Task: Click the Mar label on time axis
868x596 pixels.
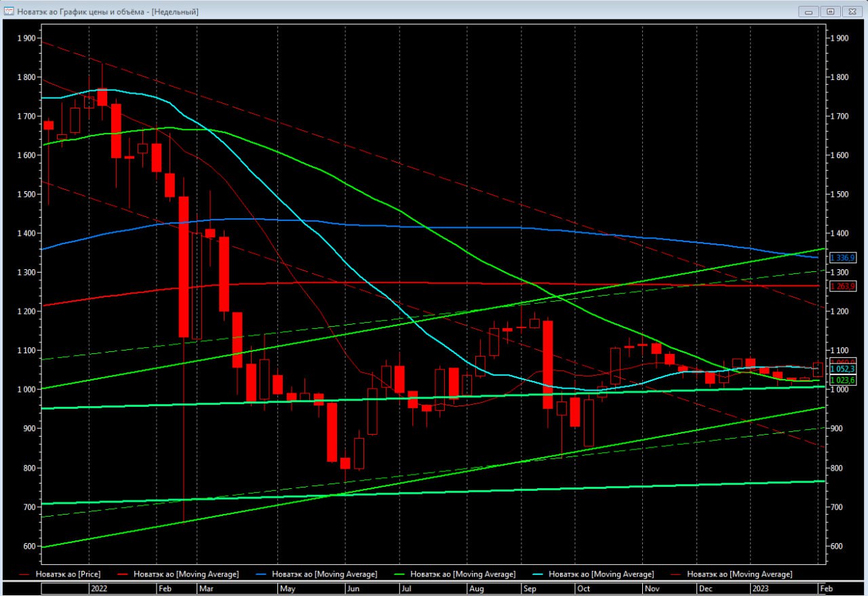Action: [206, 589]
